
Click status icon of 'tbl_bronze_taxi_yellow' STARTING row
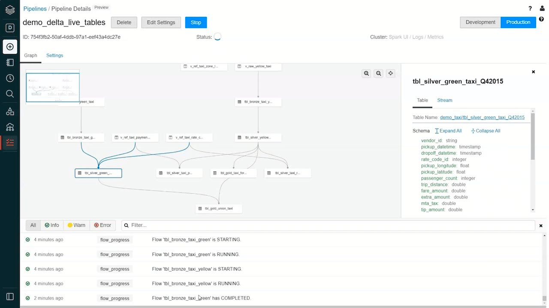pyautogui.click(x=28, y=269)
